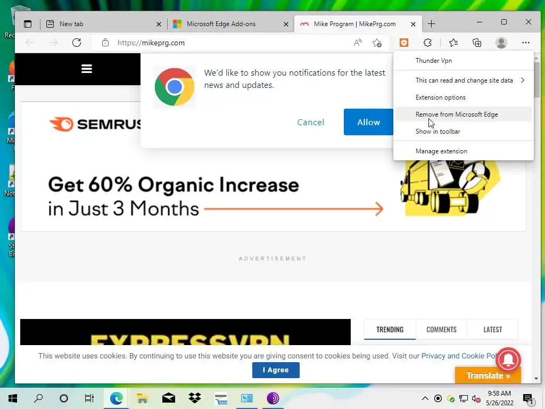Close the Mike Program tab
Viewport: 545px width, 409px height.
pyautogui.click(x=413, y=24)
